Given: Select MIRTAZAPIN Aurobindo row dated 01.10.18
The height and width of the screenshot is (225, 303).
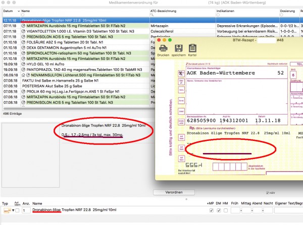Looking at the screenshot, I should 79,58.
